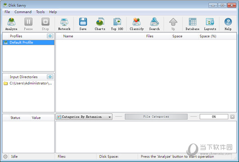Click the Value column header

click(x=42, y=118)
